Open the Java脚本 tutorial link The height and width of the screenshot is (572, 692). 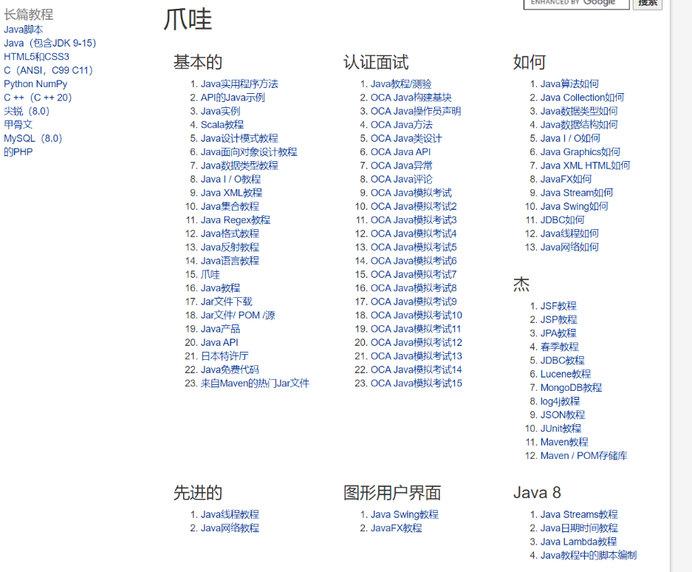(x=24, y=30)
